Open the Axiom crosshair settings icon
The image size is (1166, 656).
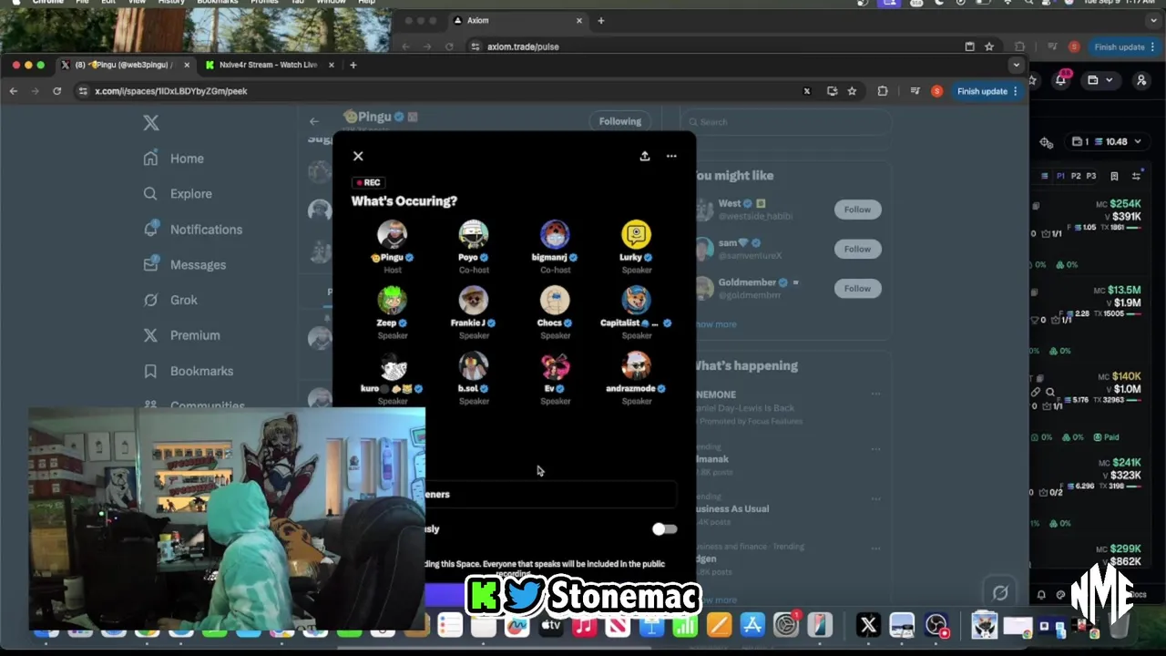pyautogui.click(x=1047, y=142)
